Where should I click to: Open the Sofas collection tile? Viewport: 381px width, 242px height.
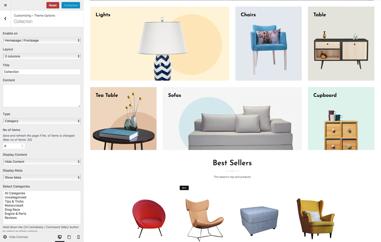(x=232, y=118)
